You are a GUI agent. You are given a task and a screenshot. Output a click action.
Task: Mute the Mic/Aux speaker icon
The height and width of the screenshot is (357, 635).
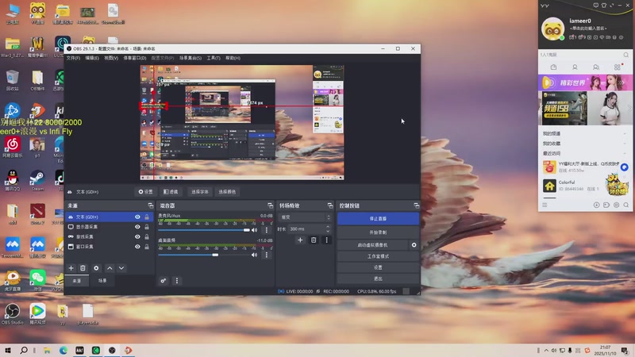[x=254, y=230]
